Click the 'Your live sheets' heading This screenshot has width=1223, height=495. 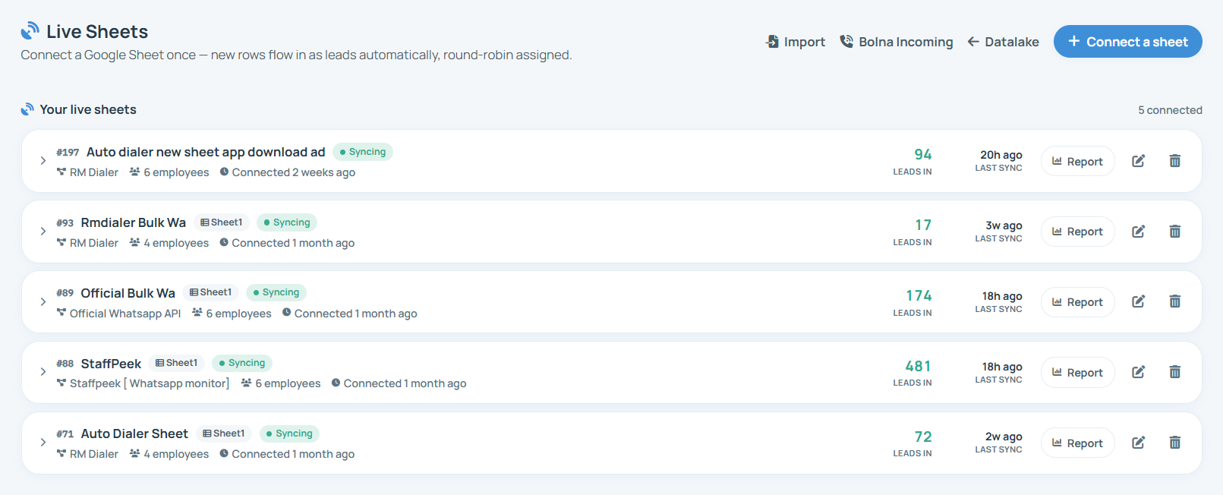[x=88, y=109]
